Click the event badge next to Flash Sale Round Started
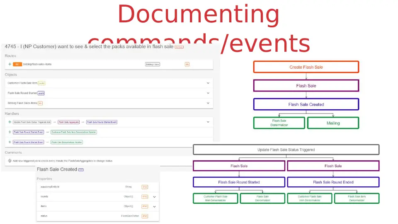 41,93
